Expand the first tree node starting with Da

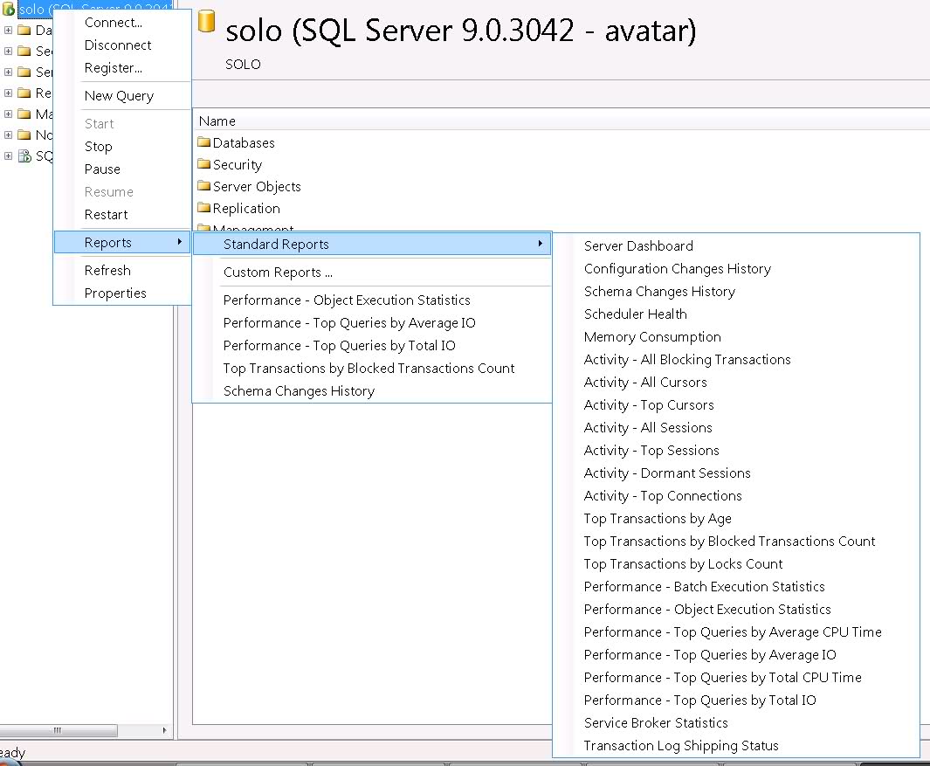point(9,30)
